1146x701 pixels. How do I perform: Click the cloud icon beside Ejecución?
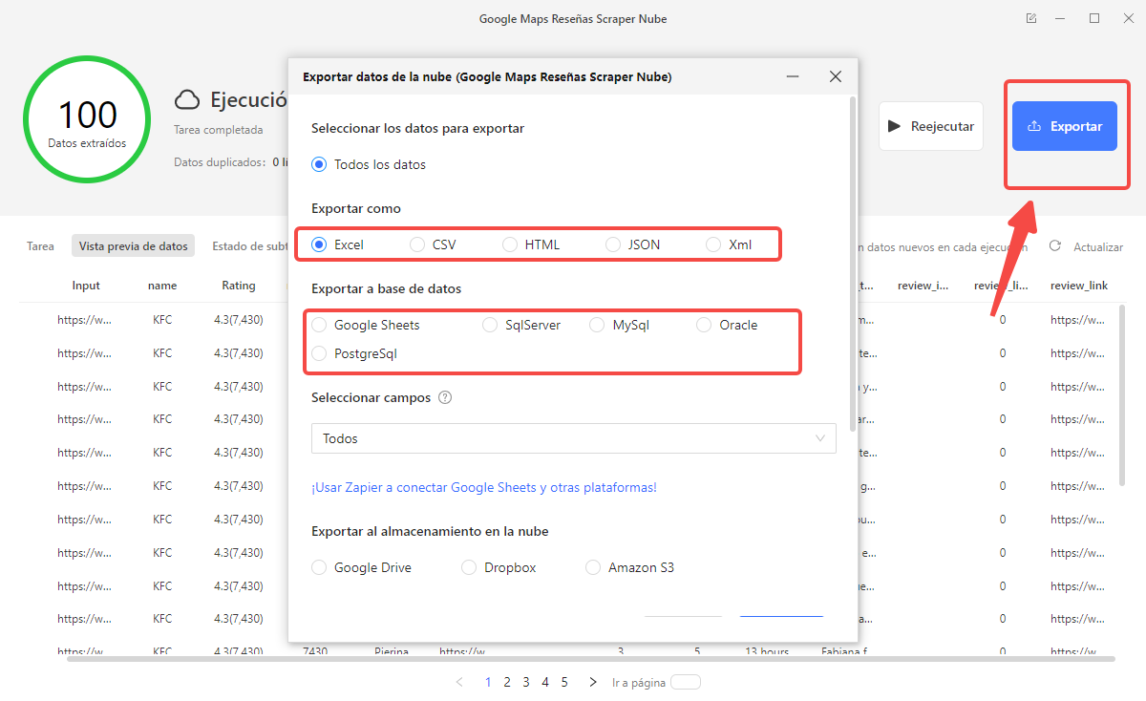coord(185,98)
